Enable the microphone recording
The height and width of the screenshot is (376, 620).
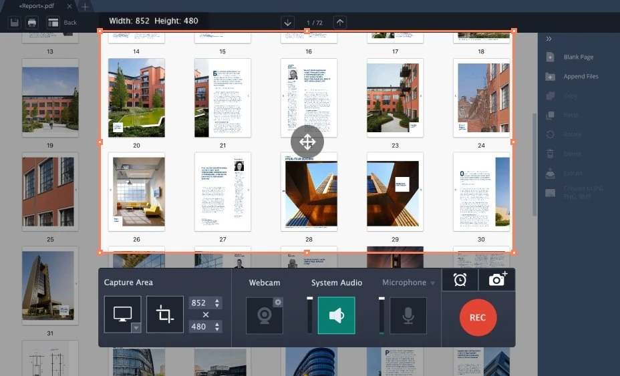[408, 315]
